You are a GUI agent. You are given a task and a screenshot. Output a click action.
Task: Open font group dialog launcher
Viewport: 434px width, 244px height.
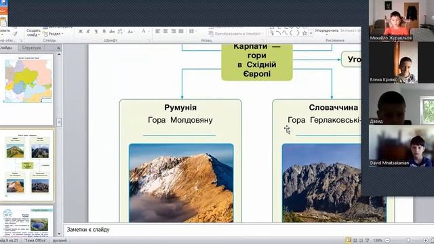[x=149, y=41]
